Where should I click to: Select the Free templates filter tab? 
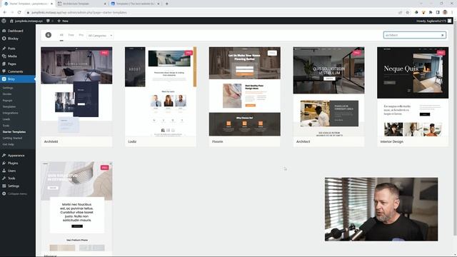coord(71,35)
